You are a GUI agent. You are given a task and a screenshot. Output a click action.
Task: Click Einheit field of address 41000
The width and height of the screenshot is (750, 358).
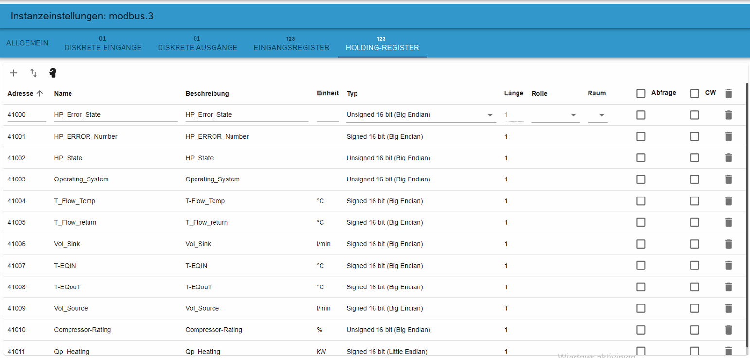[x=327, y=115]
